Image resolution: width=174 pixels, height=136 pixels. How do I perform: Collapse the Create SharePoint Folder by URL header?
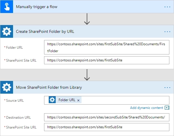87,31
